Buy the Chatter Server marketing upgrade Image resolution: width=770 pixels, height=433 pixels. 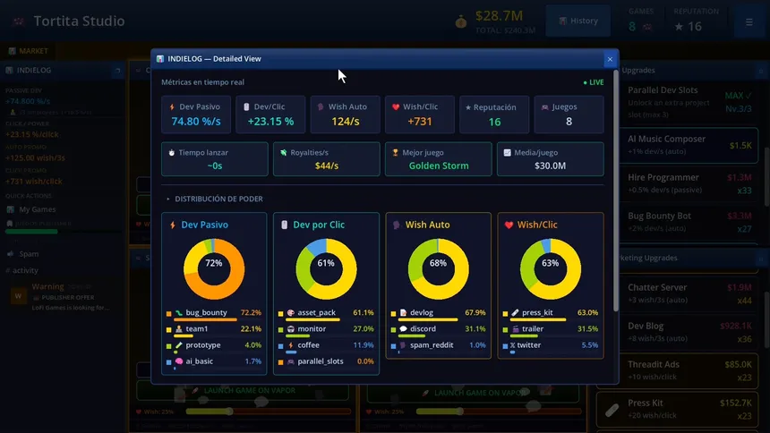[678, 293]
